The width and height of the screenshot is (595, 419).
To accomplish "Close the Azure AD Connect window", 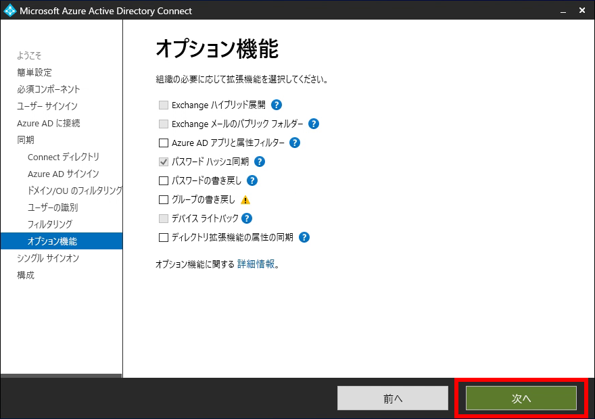I will pyautogui.click(x=581, y=11).
